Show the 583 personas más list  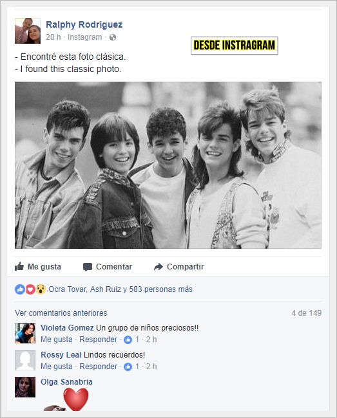(x=160, y=289)
